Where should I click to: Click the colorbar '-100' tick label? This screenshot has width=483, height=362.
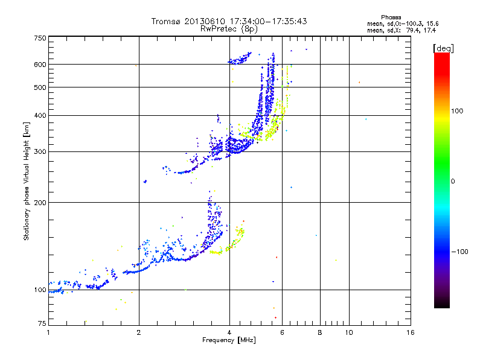pos(459,252)
